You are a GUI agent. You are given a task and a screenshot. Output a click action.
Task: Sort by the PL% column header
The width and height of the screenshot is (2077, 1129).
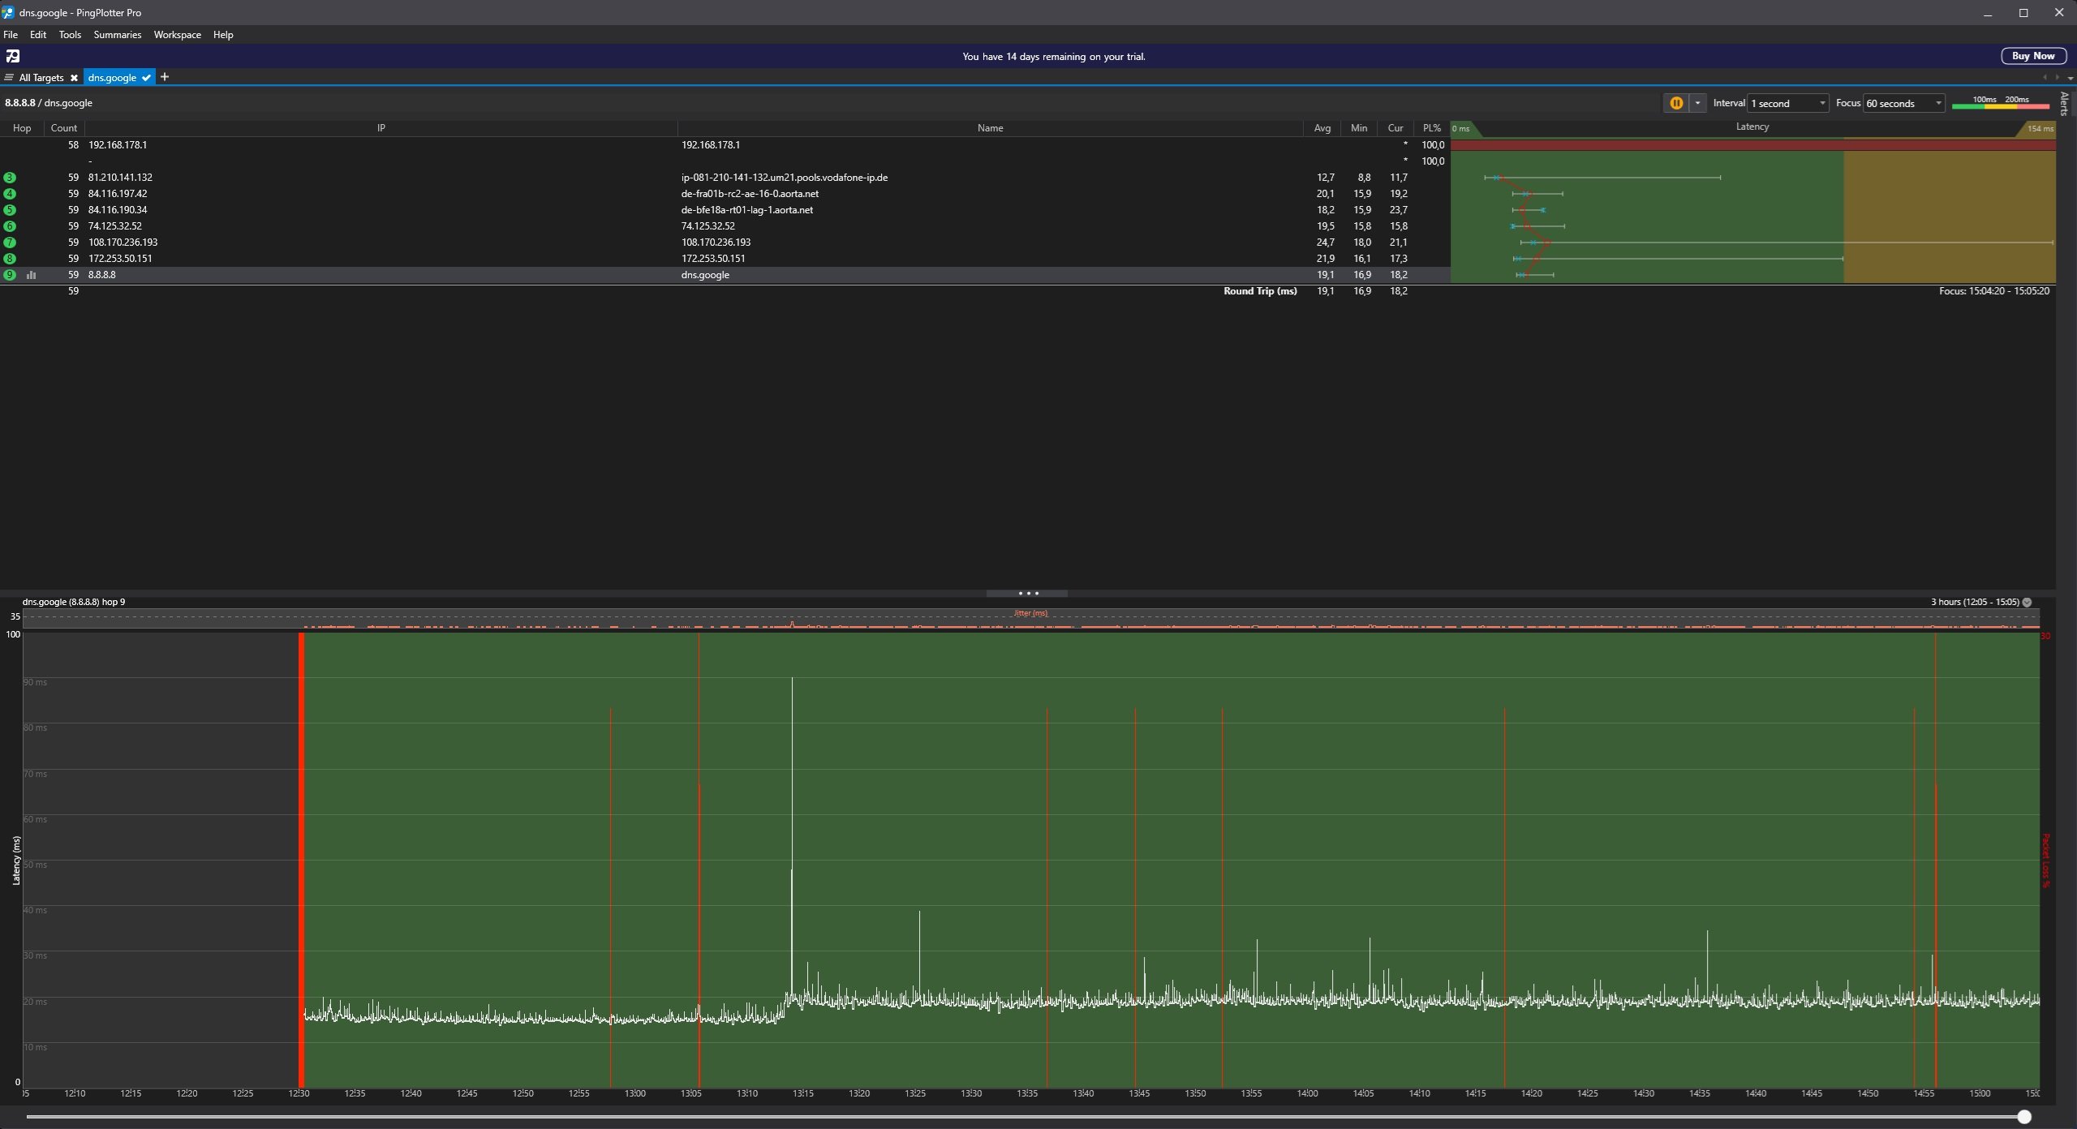tap(1431, 128)
